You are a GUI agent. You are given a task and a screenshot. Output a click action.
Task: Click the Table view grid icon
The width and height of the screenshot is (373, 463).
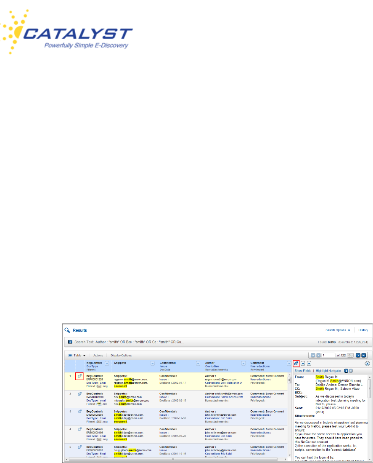70,356
